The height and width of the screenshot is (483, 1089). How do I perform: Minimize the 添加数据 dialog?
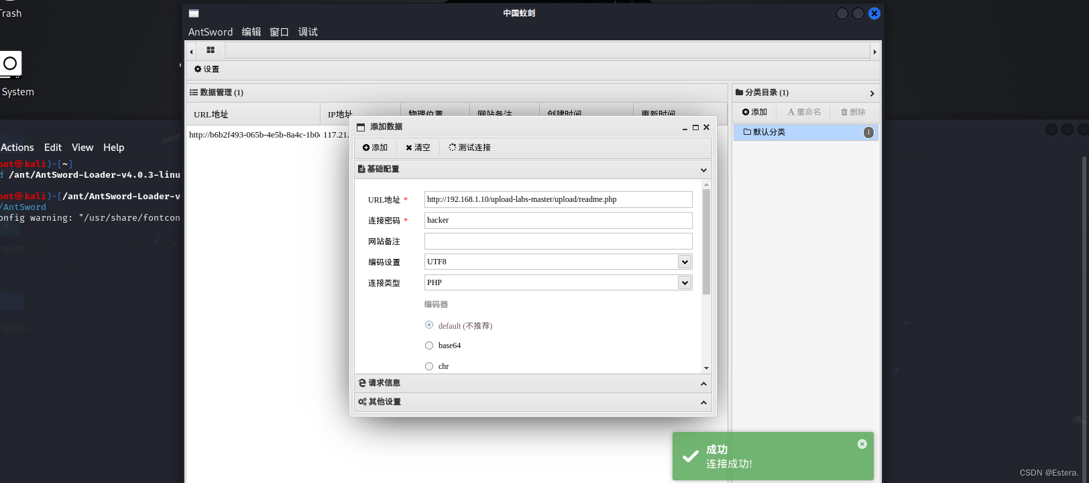pyautogui.click(x=685, y=127)
